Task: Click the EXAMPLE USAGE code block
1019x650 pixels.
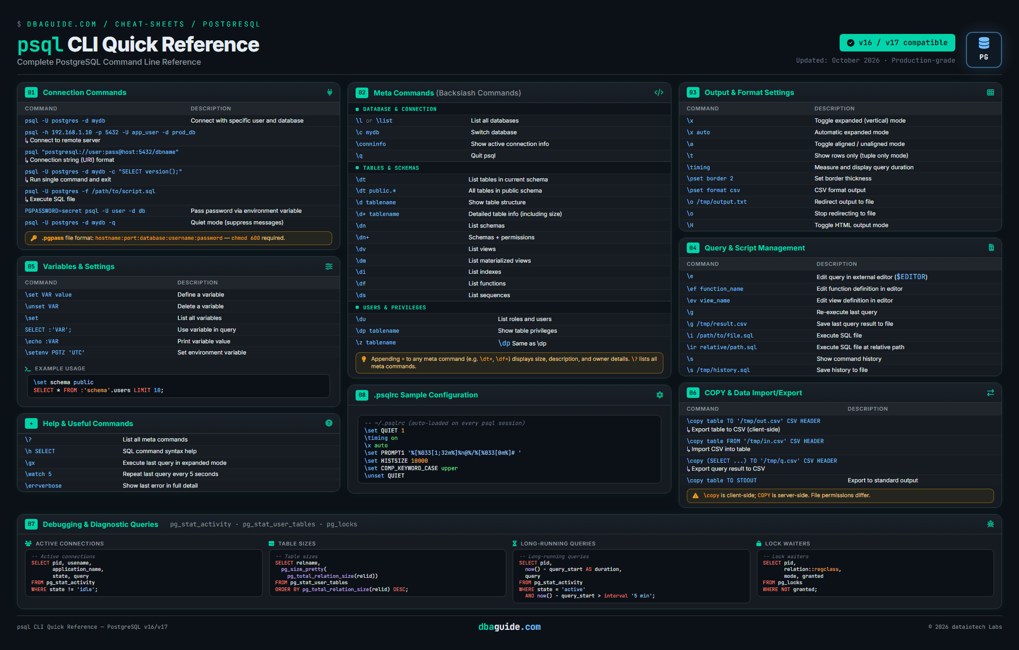Action: (178, 386)
